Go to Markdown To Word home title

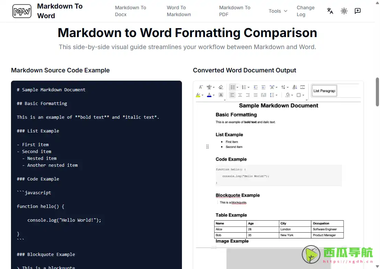pyautogui.click(x=60, y=11)
